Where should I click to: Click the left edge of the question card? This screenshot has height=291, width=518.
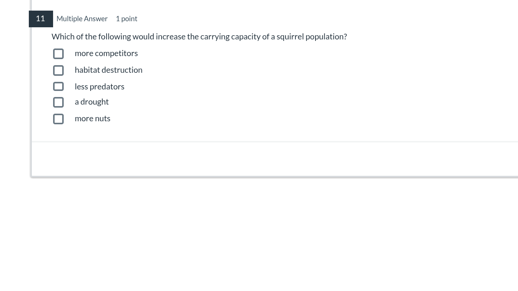coord(32,76)
